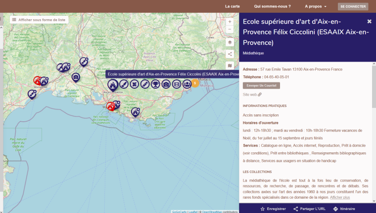Click the INFORMATIONS PRATIQUES heading
The width and height of the screenshot is (376, 213).
tap(265, 106)
